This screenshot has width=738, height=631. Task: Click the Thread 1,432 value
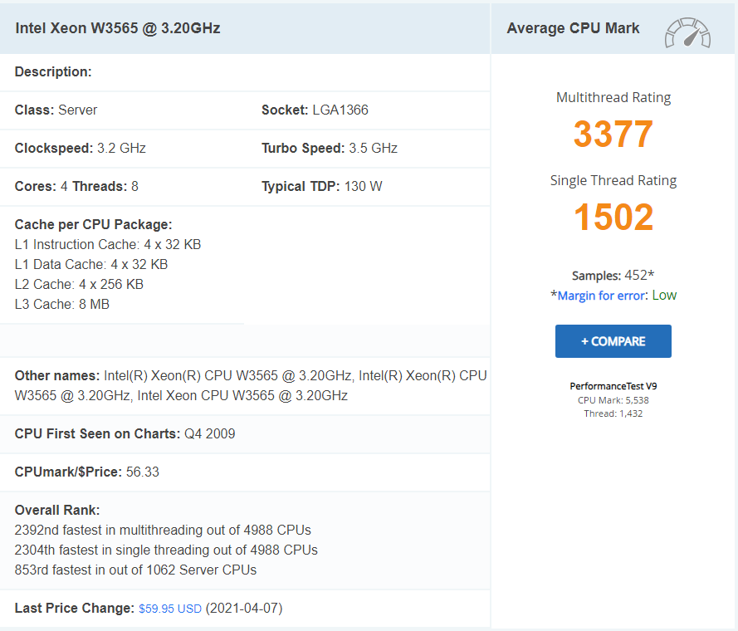613,413
